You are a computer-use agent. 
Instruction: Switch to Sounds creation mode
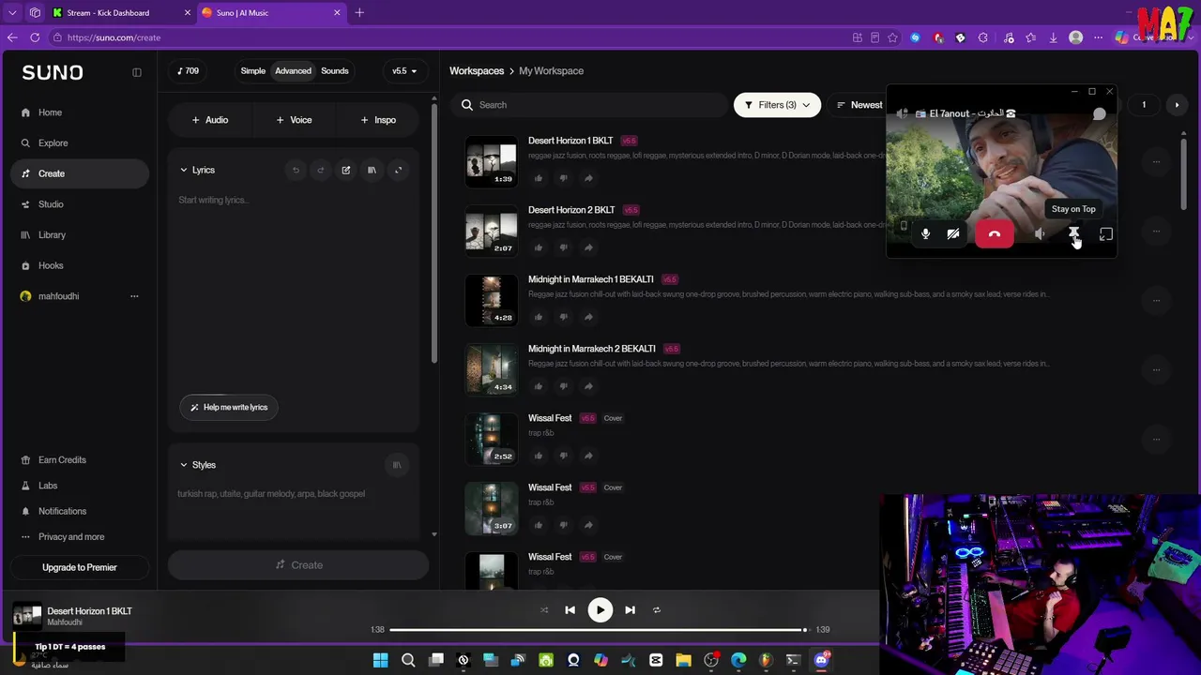click(335, 71)
